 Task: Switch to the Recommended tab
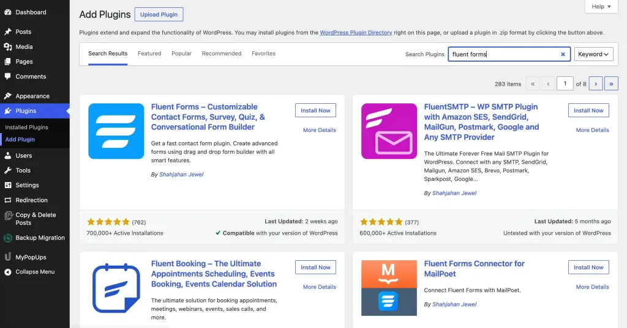(x=222, y=54)
